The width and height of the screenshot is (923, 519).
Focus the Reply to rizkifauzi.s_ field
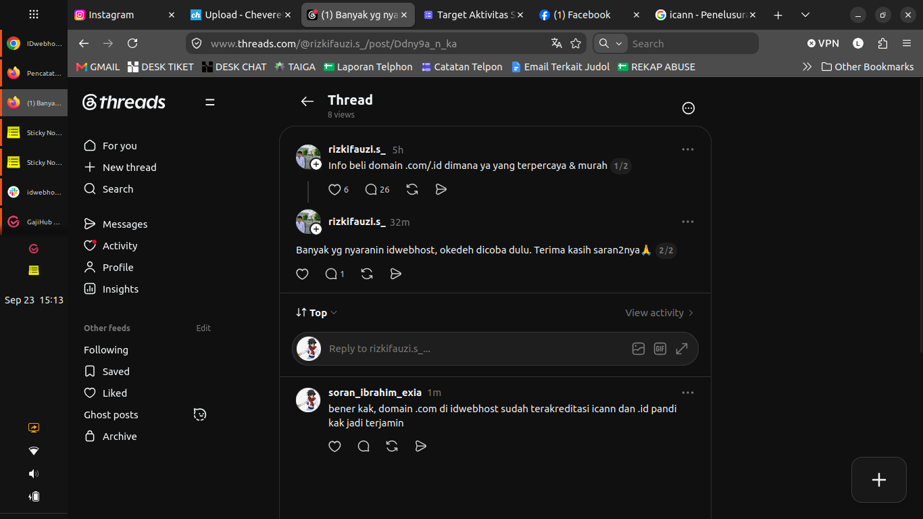click(473, 349)
